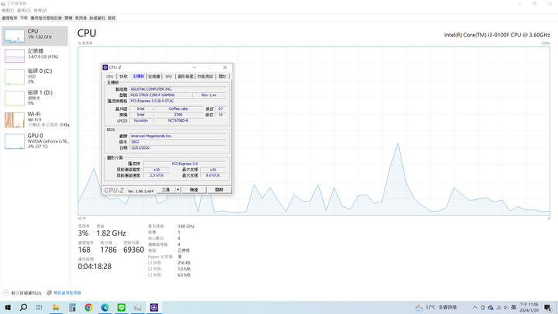Switch to the 開機 tab in Task Manager

click(x=68, y=18)
